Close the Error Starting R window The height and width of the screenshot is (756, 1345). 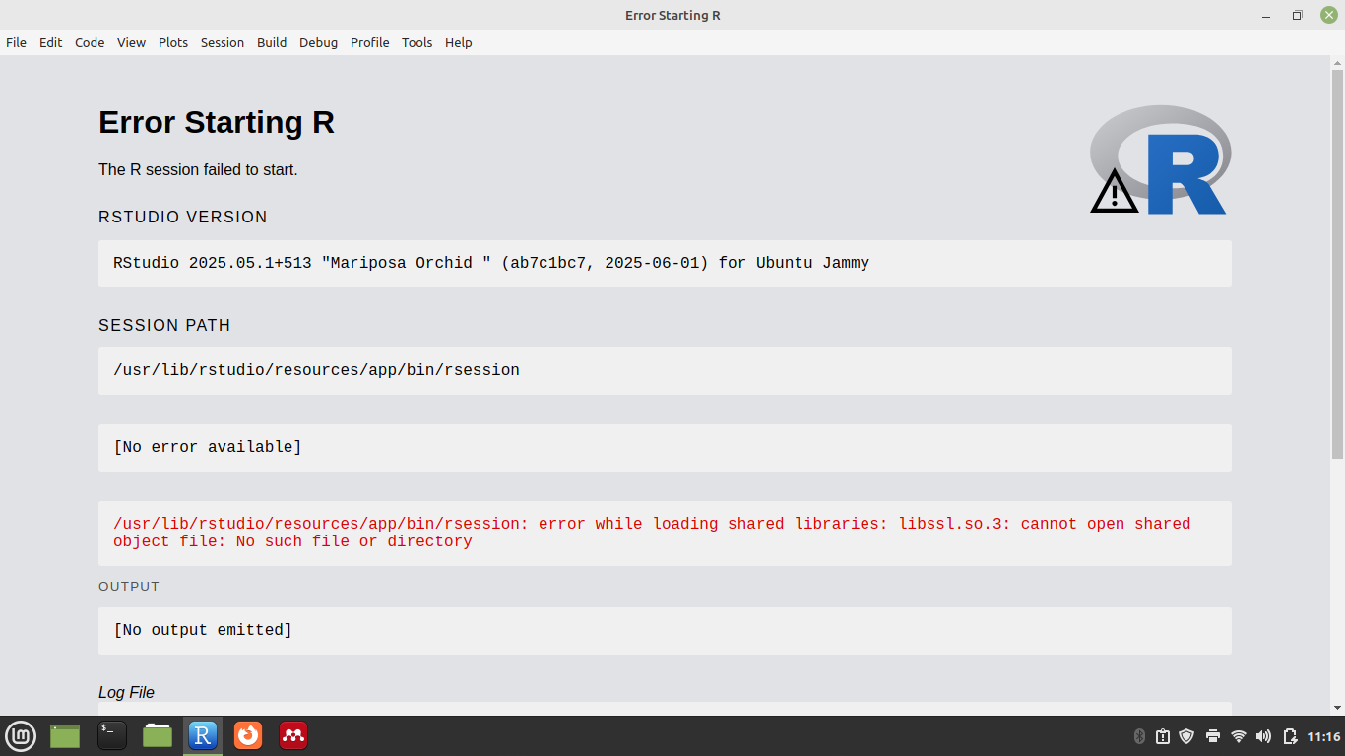click(x=1328, y=15)
